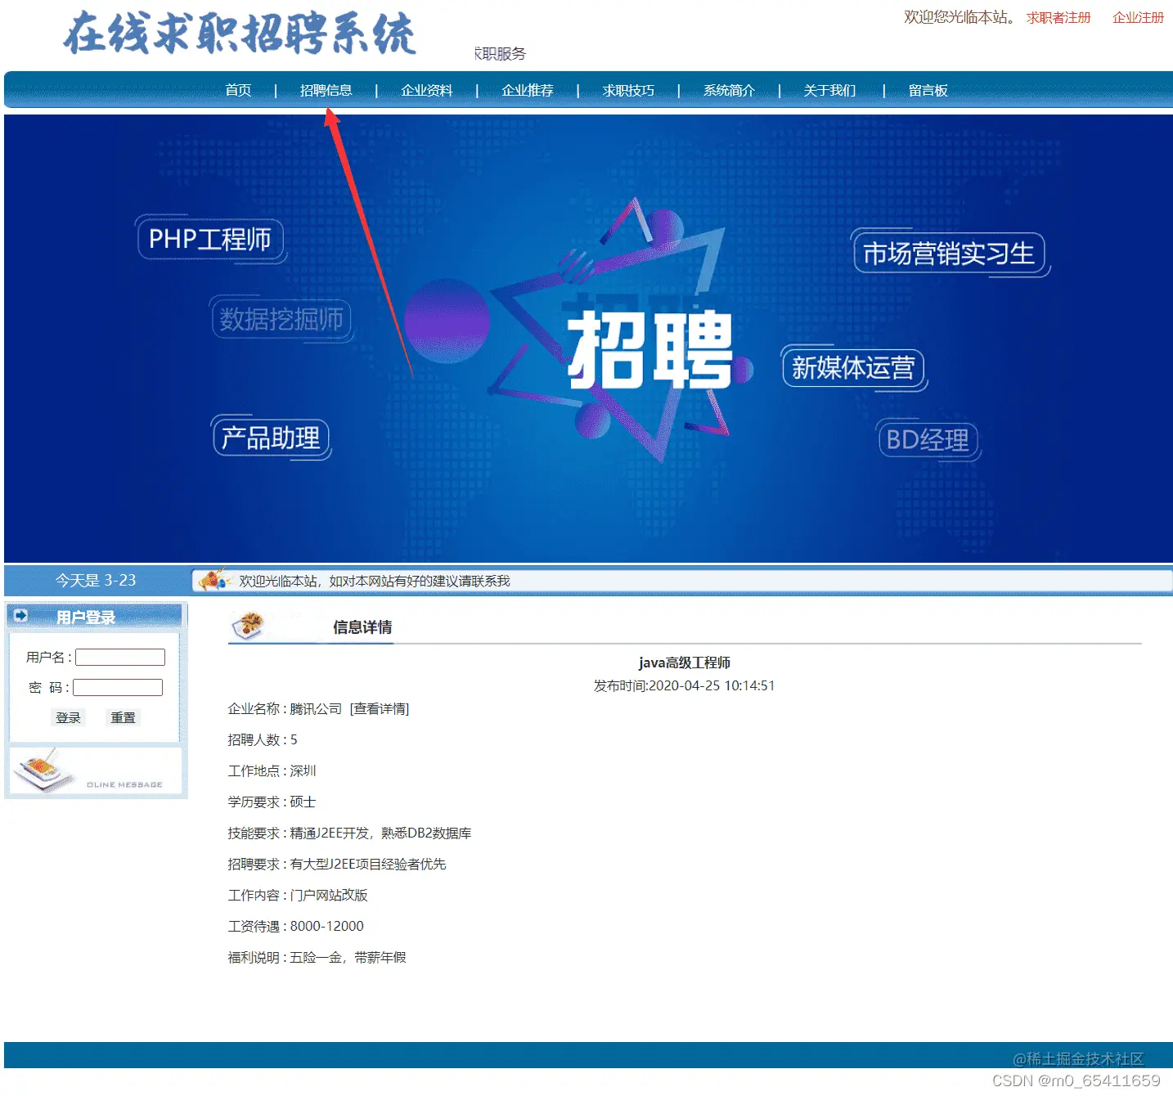The width and height of the screenshot is (1173, 1096).
Task: Select the 新媒体运营 banner tag
Action: point(853,367)
